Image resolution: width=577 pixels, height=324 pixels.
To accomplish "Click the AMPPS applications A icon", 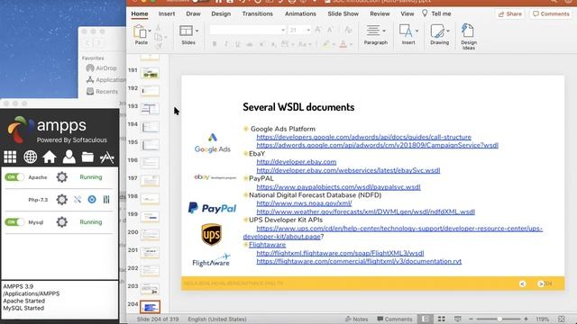I will tap(107, 157).
